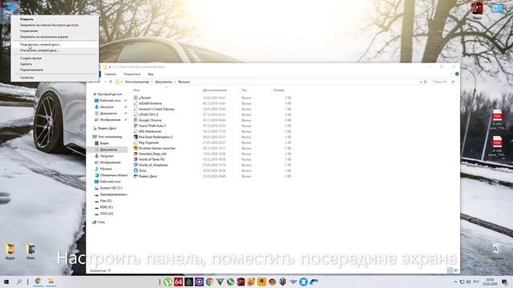Sort by the Размер column header

[279, 90]
